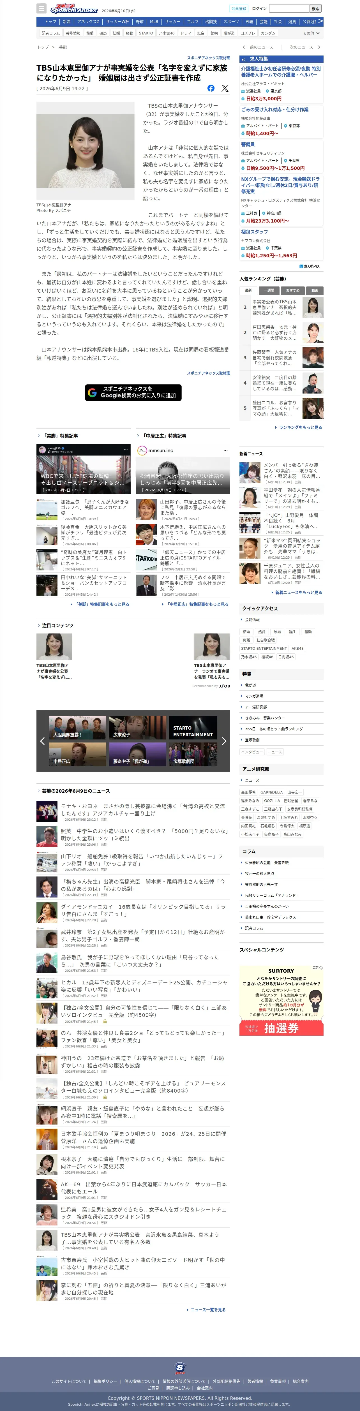Open article モナキ・おヨネ まさかの隠し芸
360x1411 pixels.
coord(142,809)
